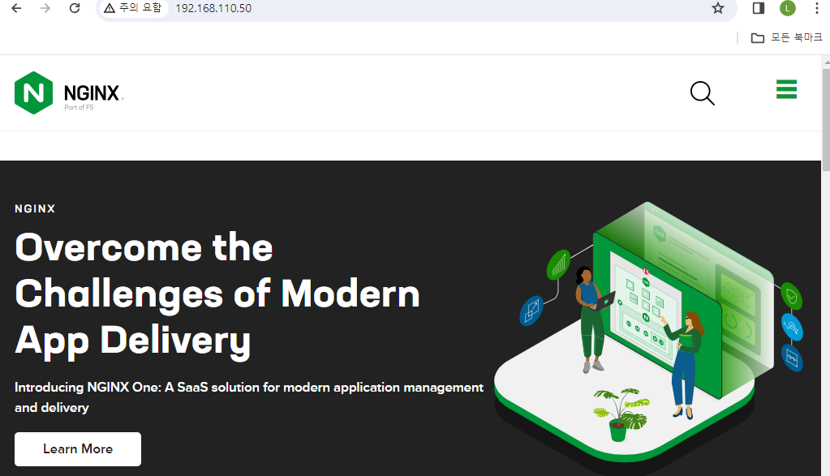Click the browser back arrow

click(x=16, y=8)
